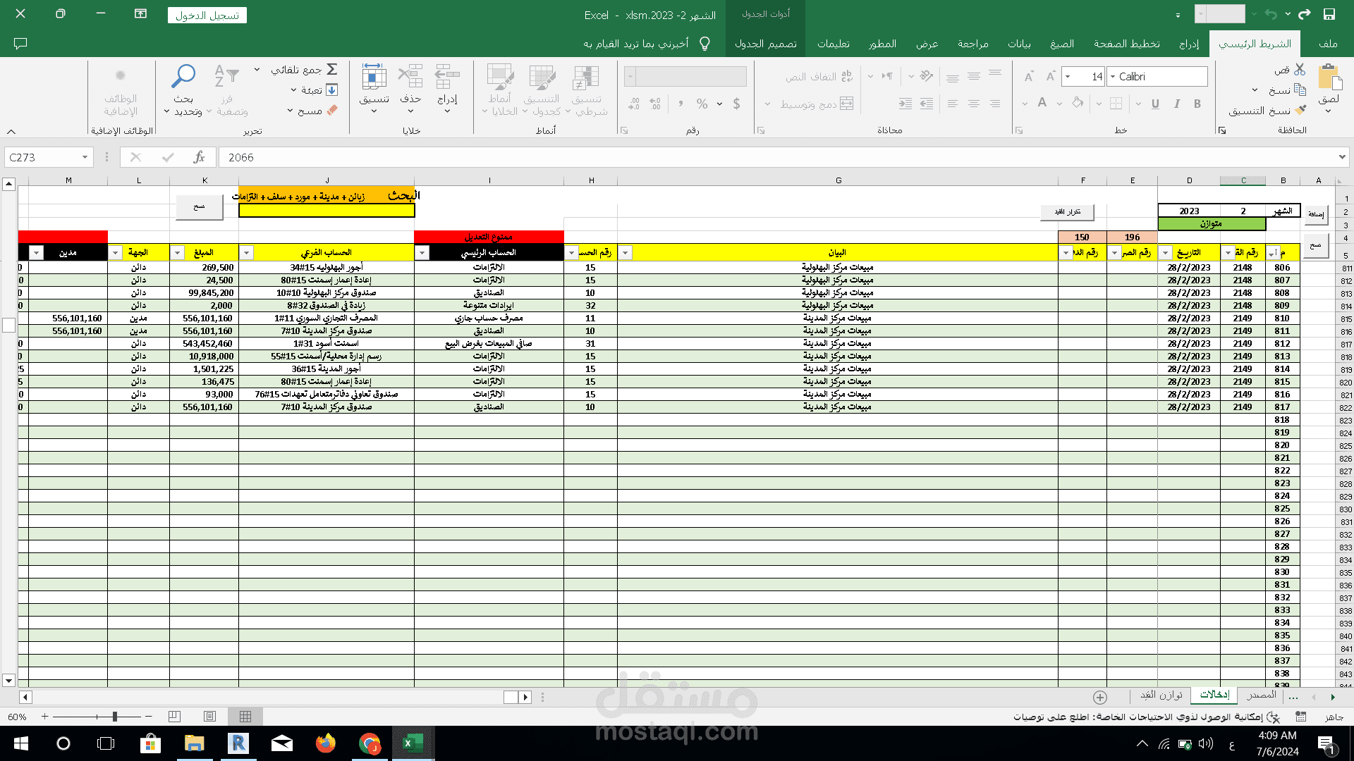The height and width of the screenshot is (761, 1354).
Task: Click the Insert Function fx icon
Action: coord(199,157)
